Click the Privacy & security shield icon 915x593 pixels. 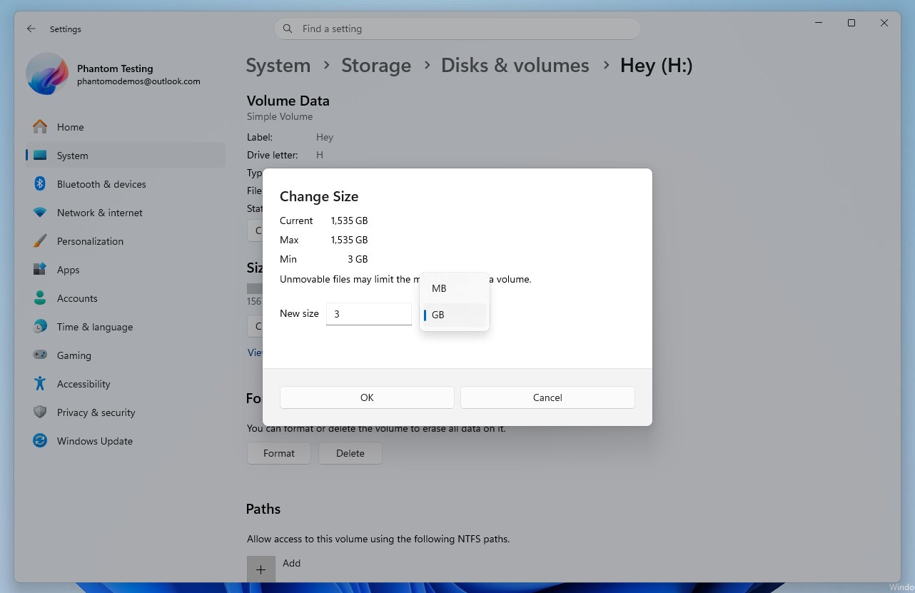point(40,412)
